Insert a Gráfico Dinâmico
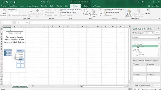The image size is (161, 90). tap(129, 13)
